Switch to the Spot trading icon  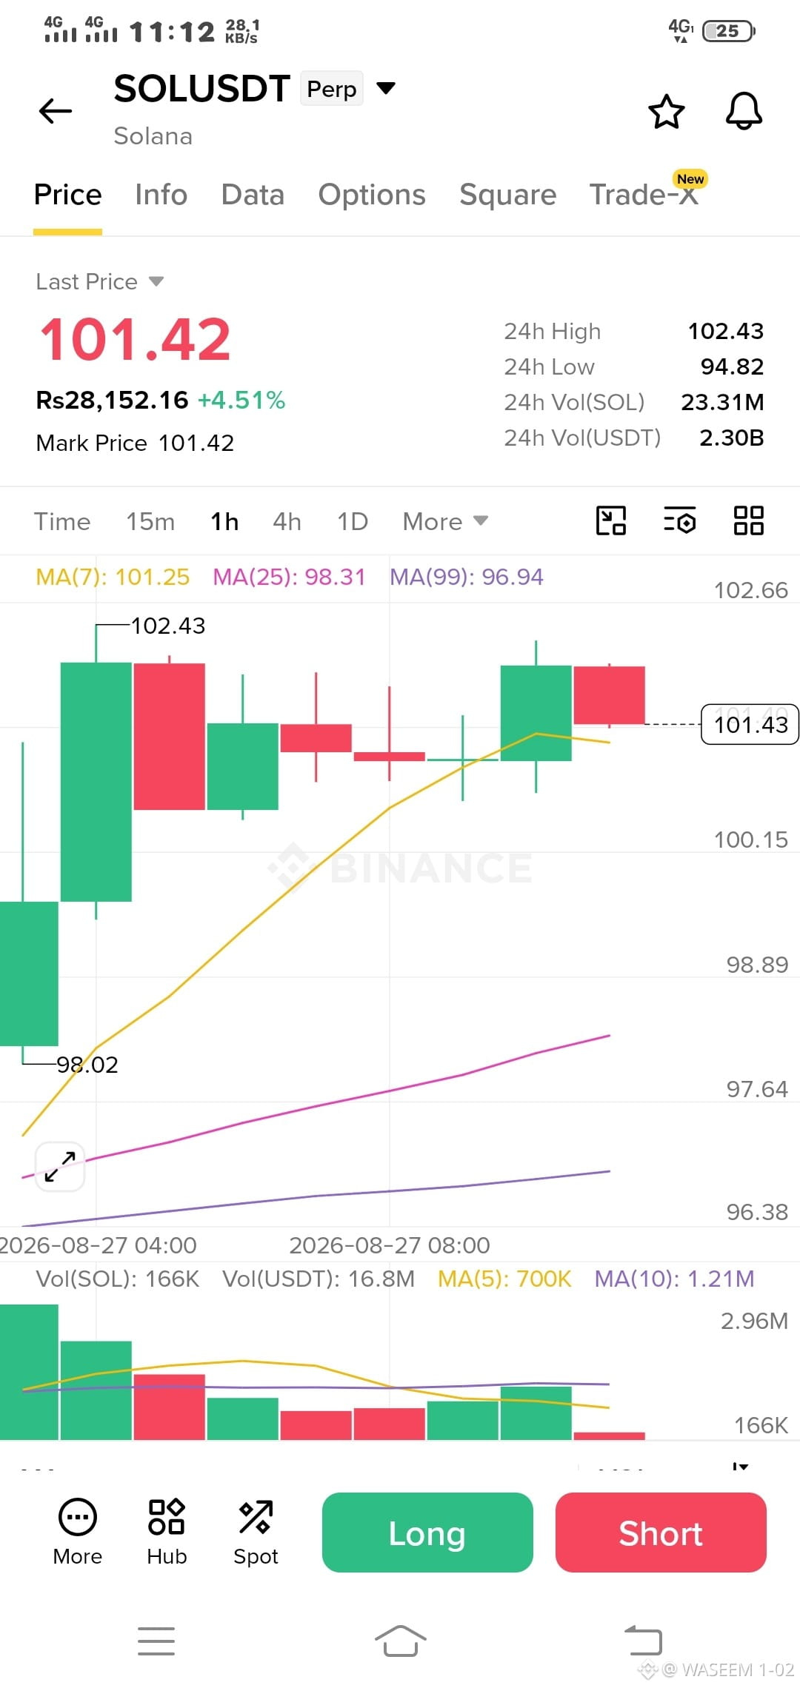point(256,1533)
